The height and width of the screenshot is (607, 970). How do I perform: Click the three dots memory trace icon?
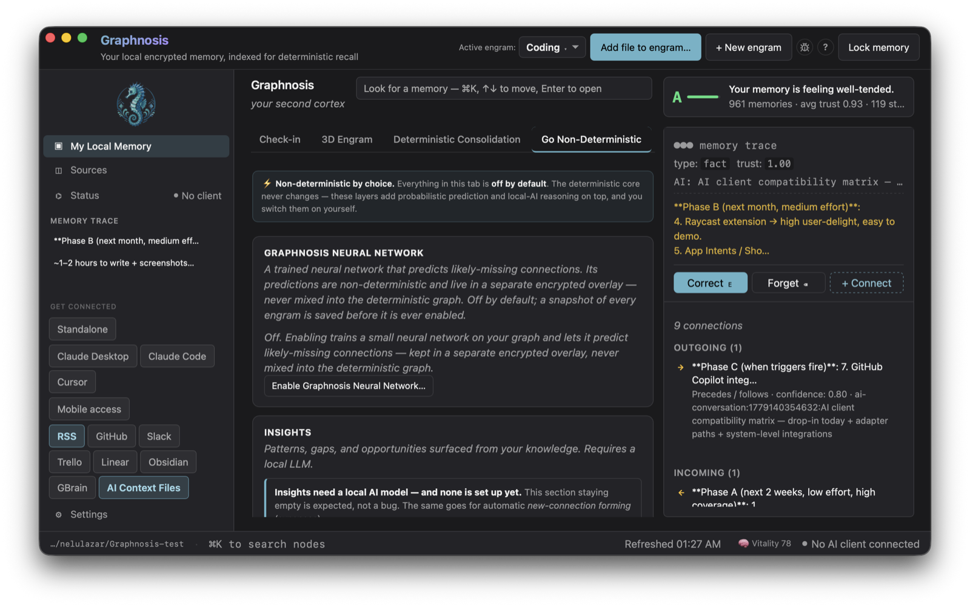[683, 145]
